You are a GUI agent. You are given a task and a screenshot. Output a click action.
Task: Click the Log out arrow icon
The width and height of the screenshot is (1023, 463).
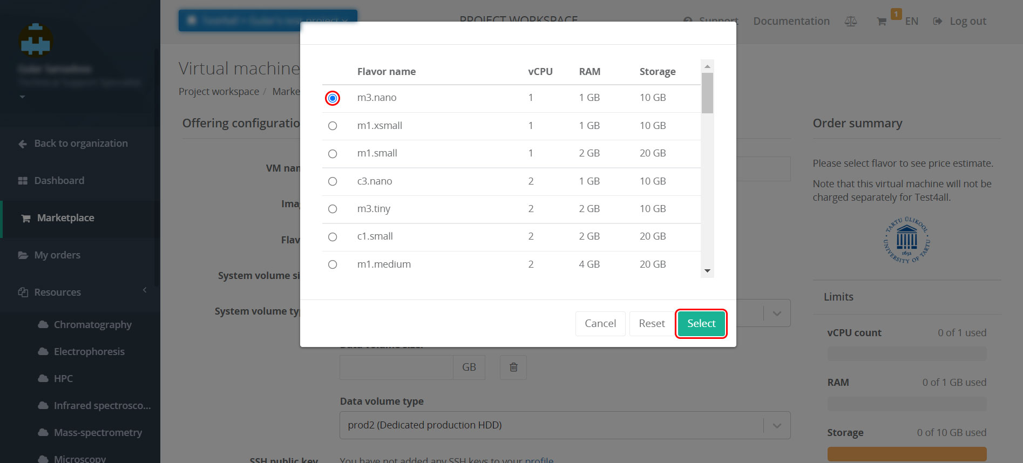pos(938,22)
